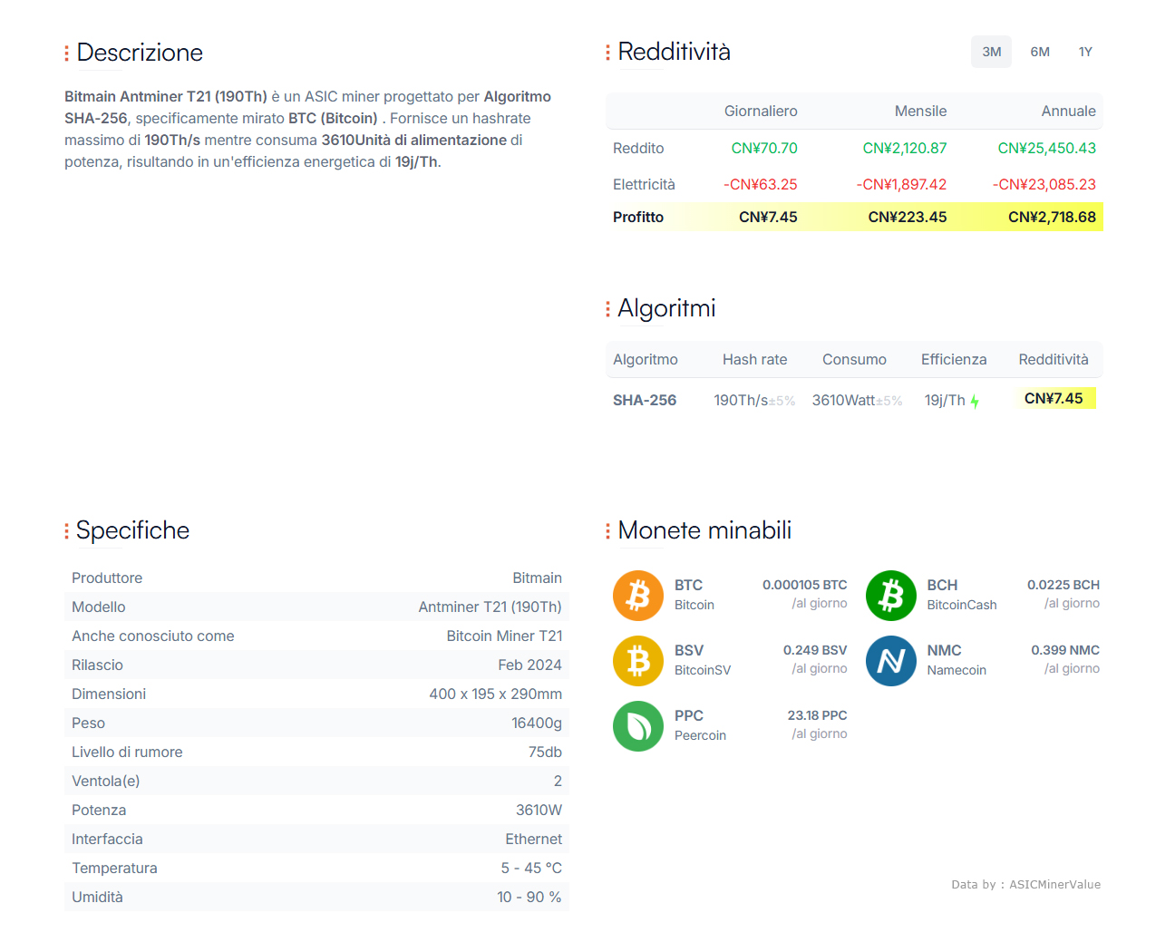Click the 0.000105 BTC daily yield
This screenshot has height=942, width=1175.
click(x=805, y=586)
